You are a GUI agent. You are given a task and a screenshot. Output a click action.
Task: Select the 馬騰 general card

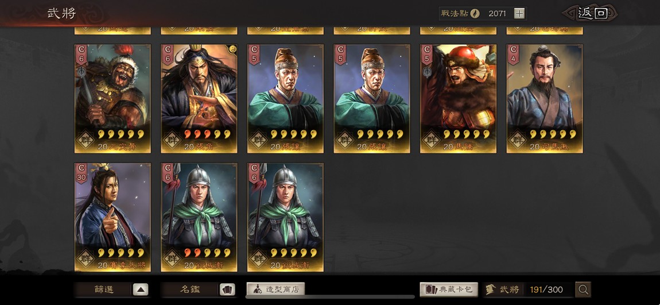point(458,99)
